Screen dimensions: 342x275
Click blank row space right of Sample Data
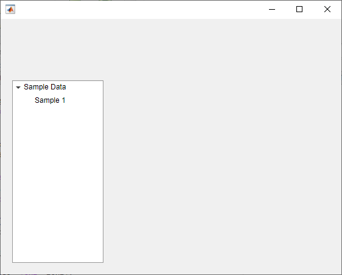tap(85, 87)
